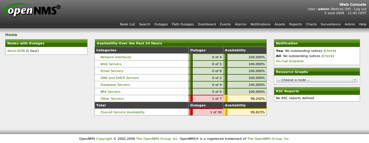Open the demo-EON node link
The height and width of the screenshot is (143, 369).
pyautogui.click(x=16, y=51)
